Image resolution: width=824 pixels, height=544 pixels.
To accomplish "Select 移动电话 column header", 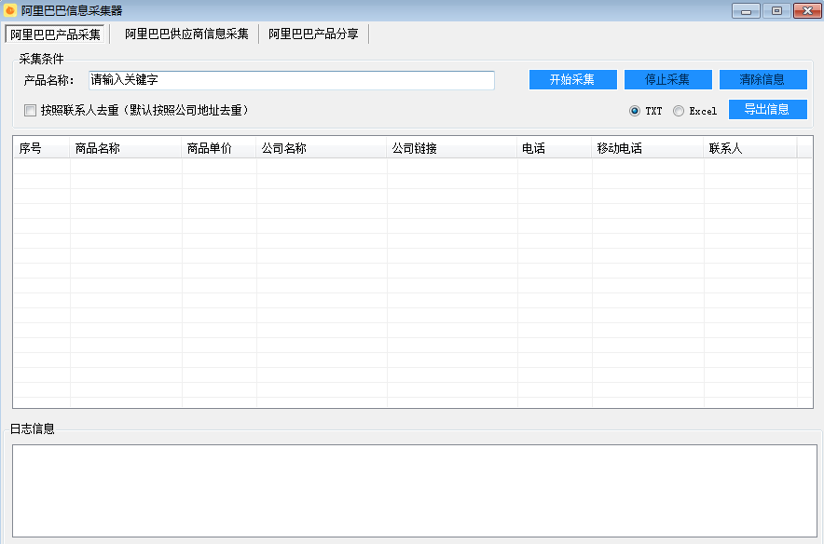I will pos(648,149).
